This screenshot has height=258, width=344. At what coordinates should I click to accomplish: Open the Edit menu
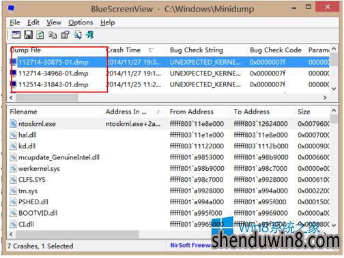33,22
